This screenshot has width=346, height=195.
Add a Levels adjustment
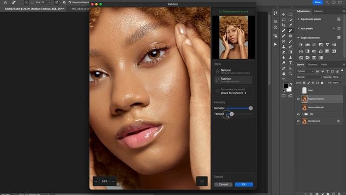click(308, 44)
